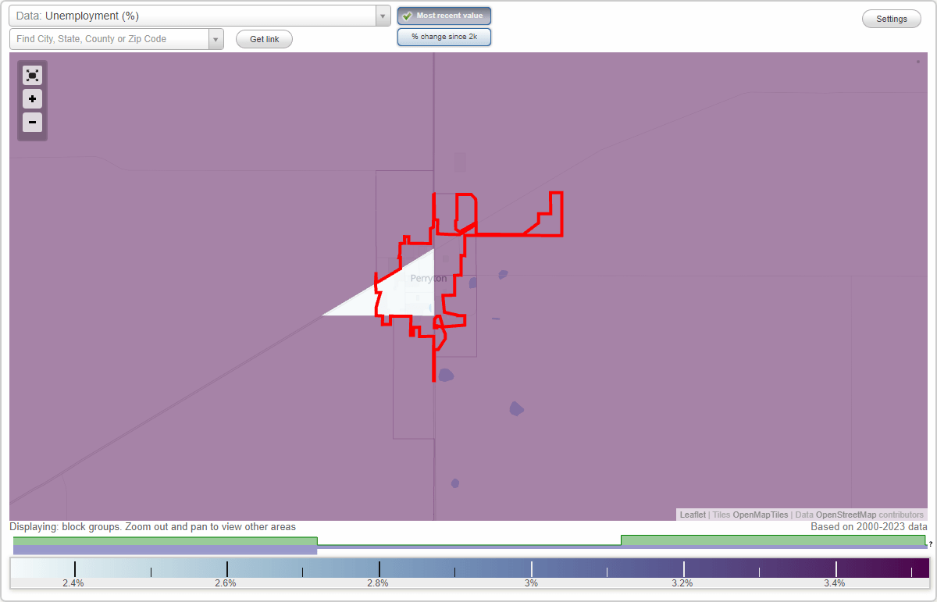Click inside the 'Find City, State, County' field
This screenshot has height=602, width=937.
click(x=109, y=38)
